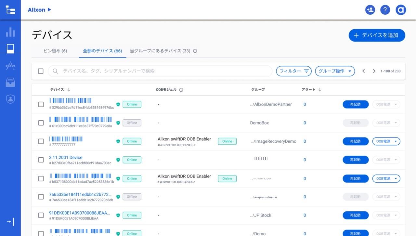Open OOB電源 dropdown in DemoBox row
The width and height of the screenshot is (416, 236).
386,123
